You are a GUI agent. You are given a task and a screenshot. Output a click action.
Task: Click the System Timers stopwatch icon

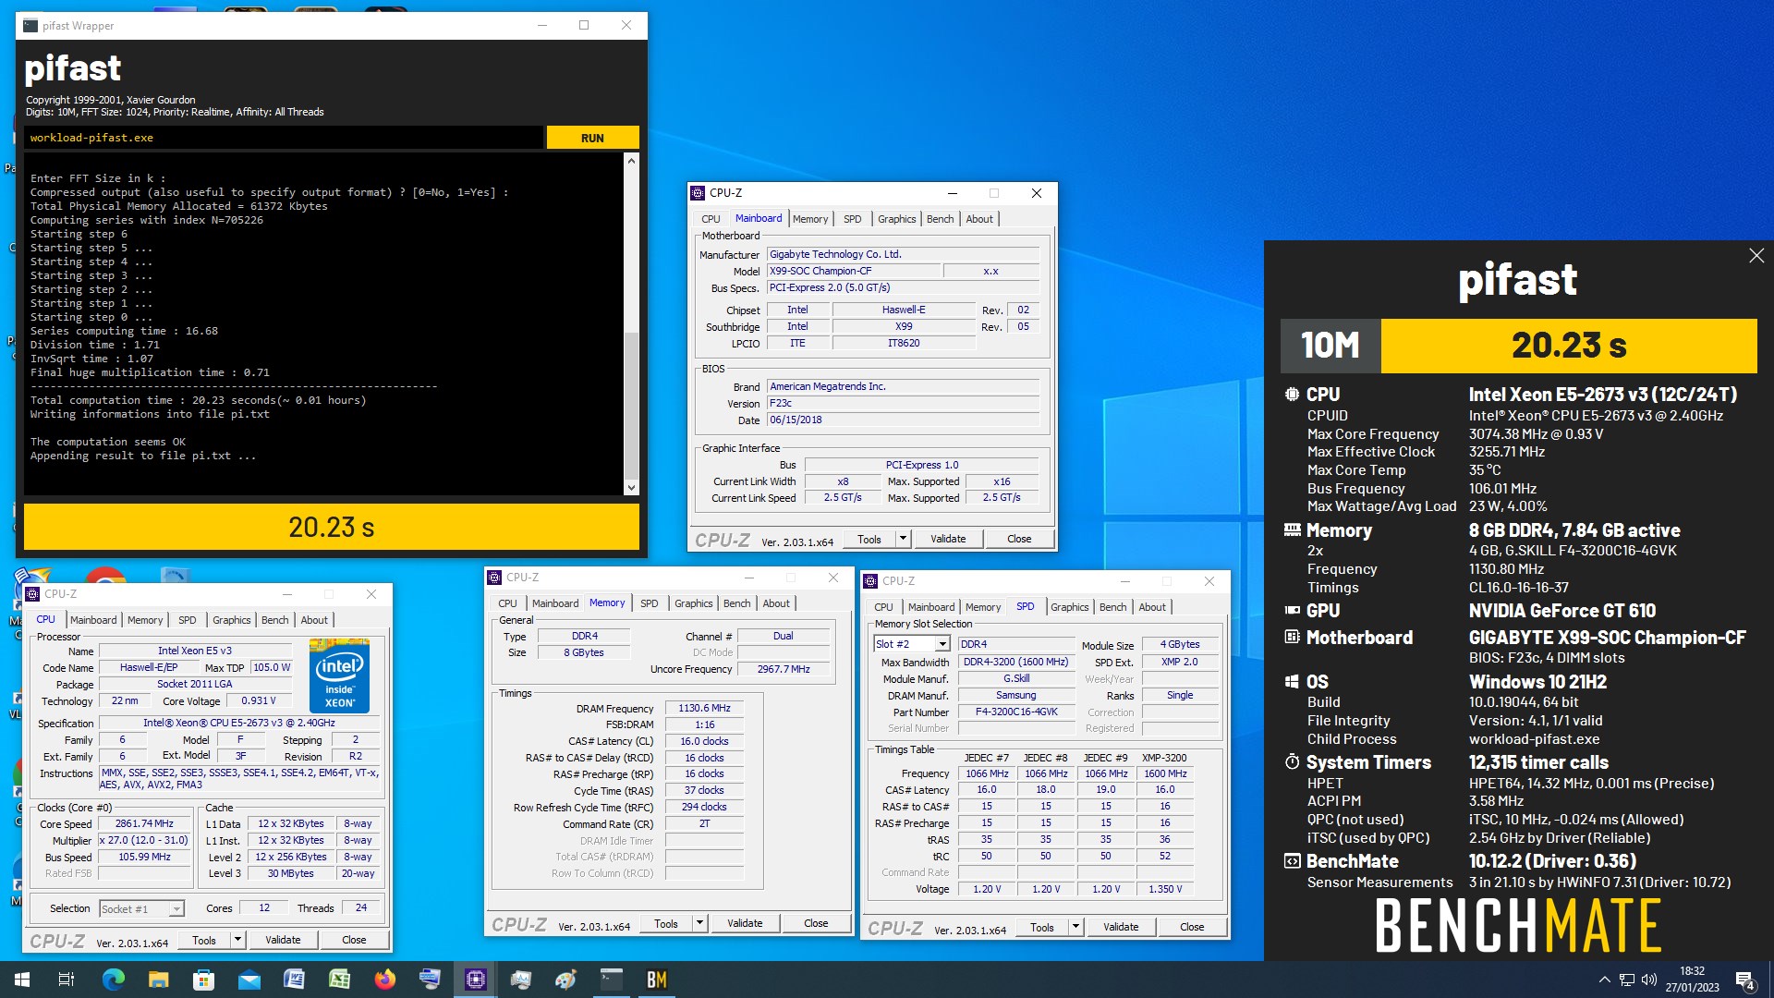pyautogui.click(x=1292, y=762)
